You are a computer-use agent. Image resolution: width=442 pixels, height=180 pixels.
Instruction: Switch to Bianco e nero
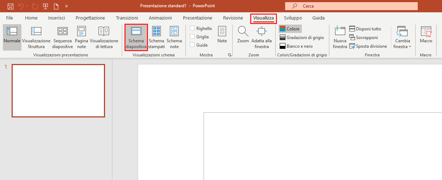(x=296, y=46)
